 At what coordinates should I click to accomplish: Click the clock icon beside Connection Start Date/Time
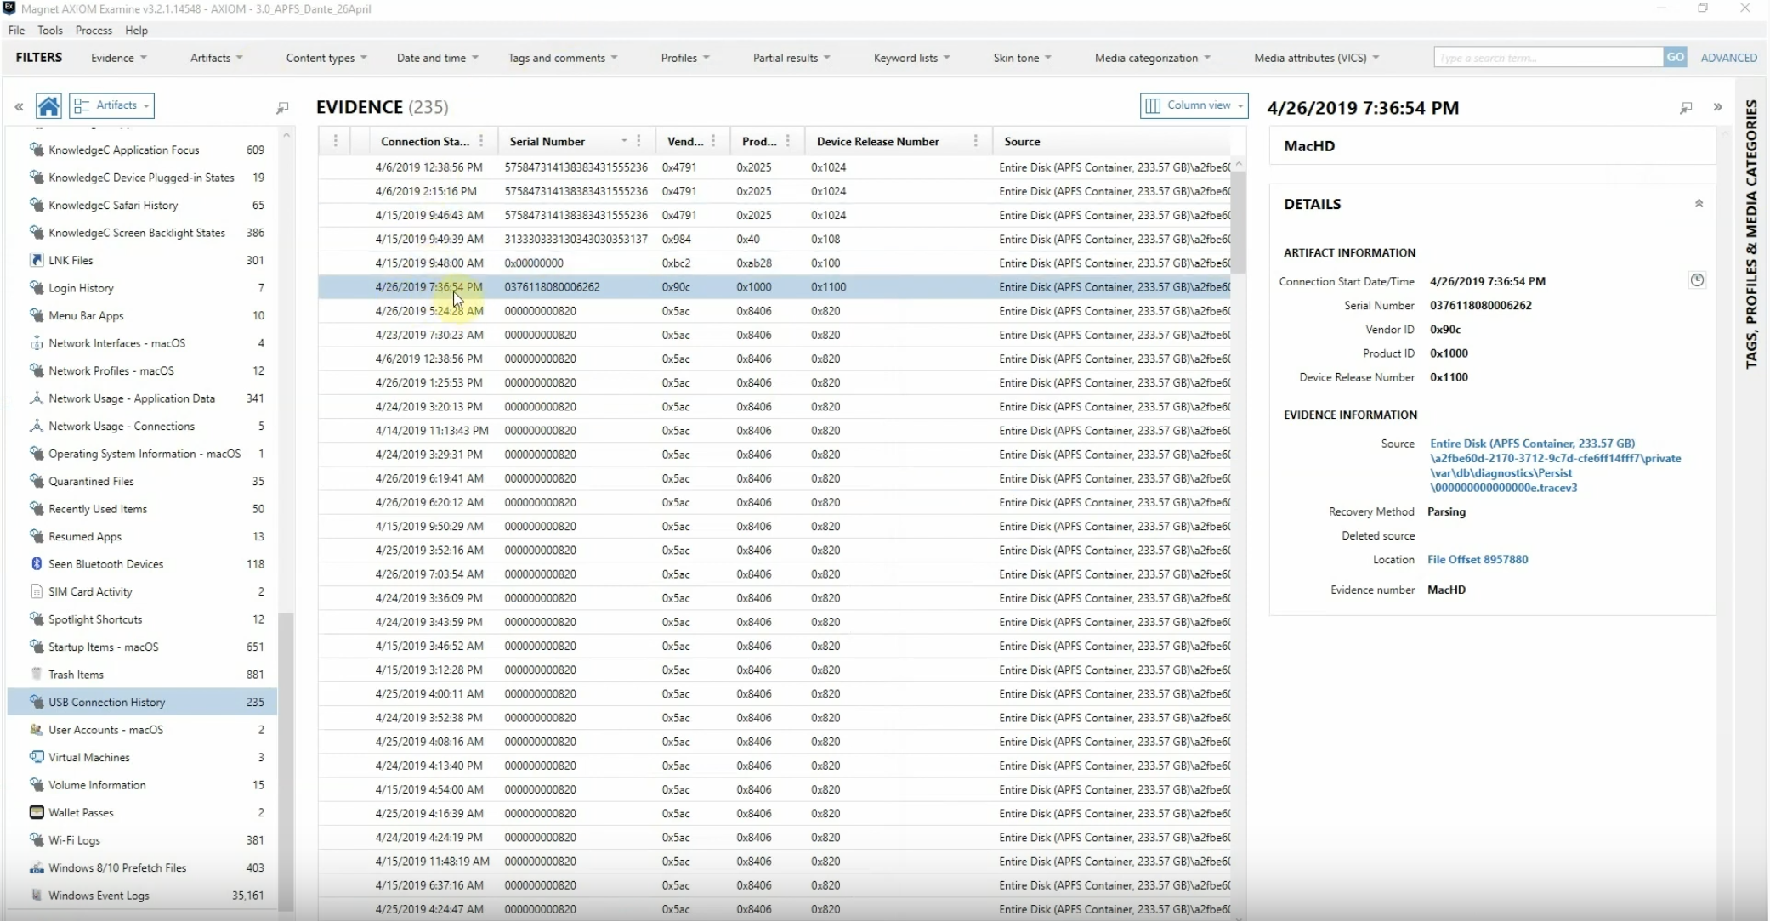click(x=1697, y=280)
